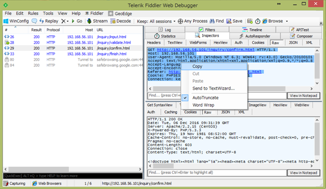Click response View in Notepad button
The image size is (326, 189).
click(x=304, y=173)
